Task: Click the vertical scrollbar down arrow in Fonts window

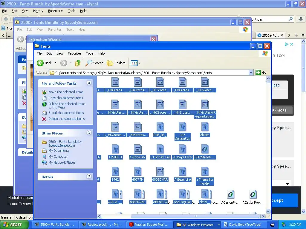Action: (x=268, y=211)
